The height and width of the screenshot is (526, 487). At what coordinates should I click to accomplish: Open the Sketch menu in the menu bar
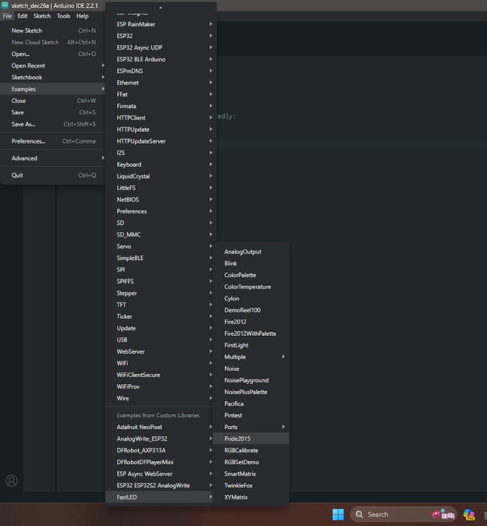[42, 16]
